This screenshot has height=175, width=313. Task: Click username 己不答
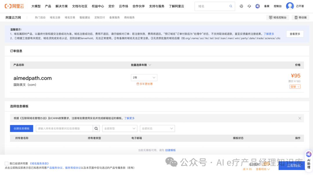click(x=300, y=6)
